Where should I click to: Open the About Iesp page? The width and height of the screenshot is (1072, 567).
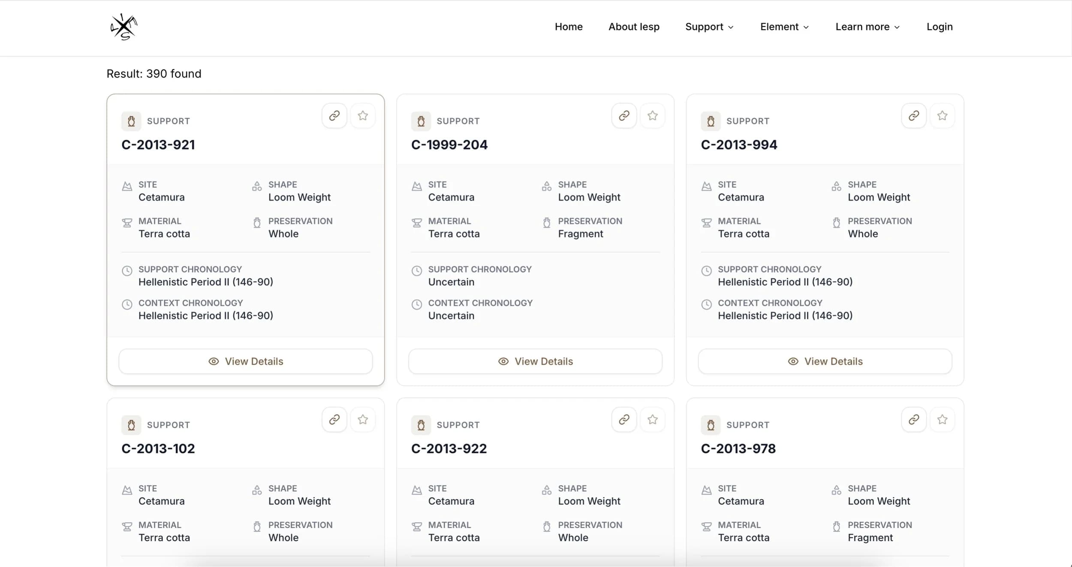(x=634, y=27)
